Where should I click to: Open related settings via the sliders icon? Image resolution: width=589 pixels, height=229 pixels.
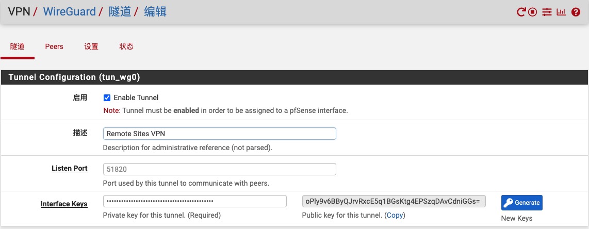pyautogui.click(x=547, y=12)
